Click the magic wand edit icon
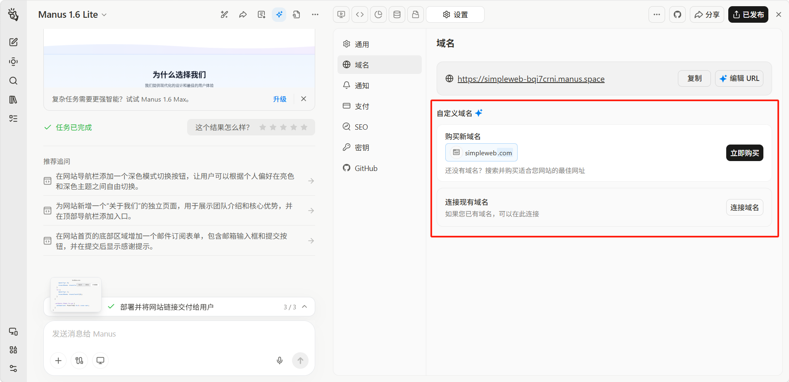This screenshot has height=382, width=789. 224,14
